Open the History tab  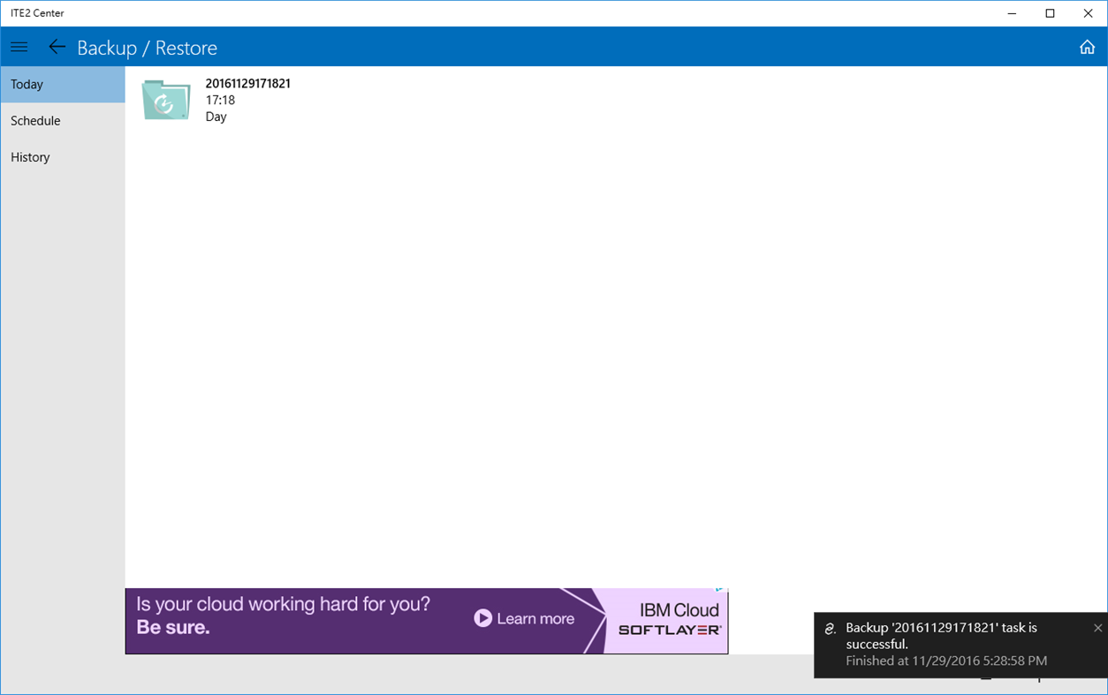tap(30, 156)
